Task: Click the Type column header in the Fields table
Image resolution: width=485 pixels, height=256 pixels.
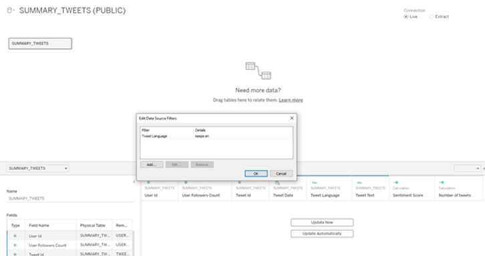Action: [x=15, y=225]
